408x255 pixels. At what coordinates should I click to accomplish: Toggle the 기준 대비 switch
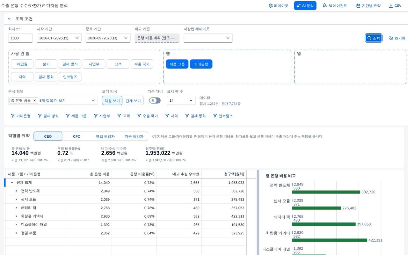click(155, 100)
